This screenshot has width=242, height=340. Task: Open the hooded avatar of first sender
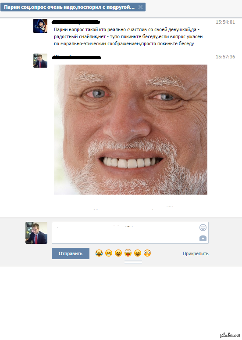coord(40,26)
